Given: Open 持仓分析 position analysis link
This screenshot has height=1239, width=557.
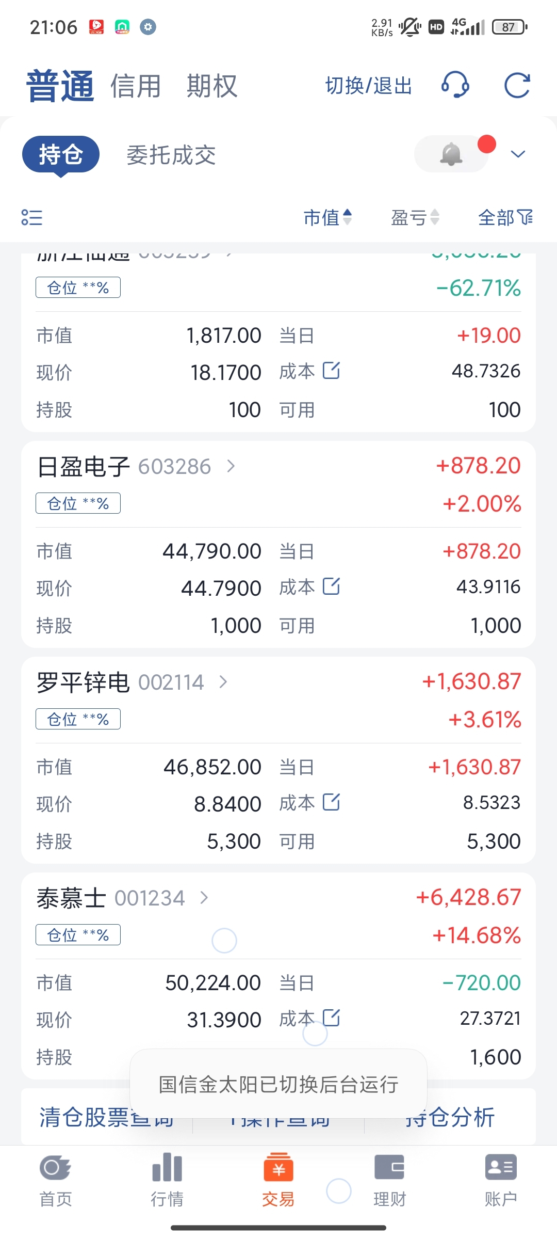Looking at the screenshot, I should coord(450,1118).
